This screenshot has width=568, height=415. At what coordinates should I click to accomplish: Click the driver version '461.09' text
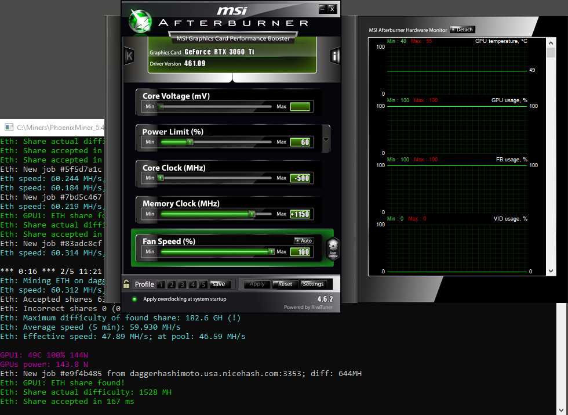coord(195,63)
